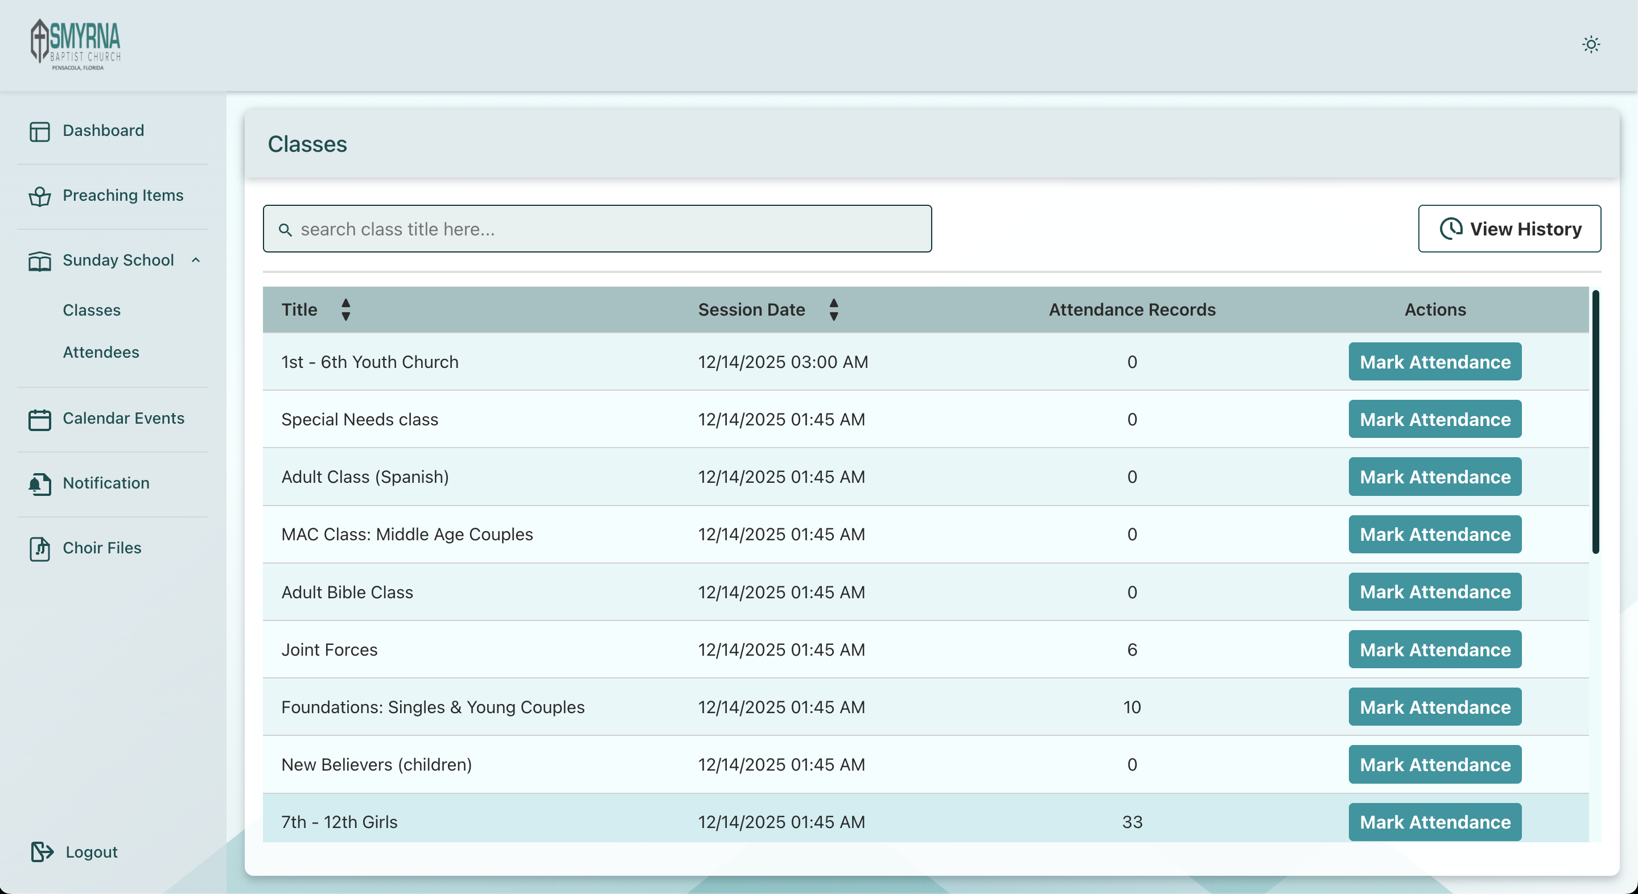
Task: Mark Attendance for Joint Forces
Action: tap(1434, 649)
